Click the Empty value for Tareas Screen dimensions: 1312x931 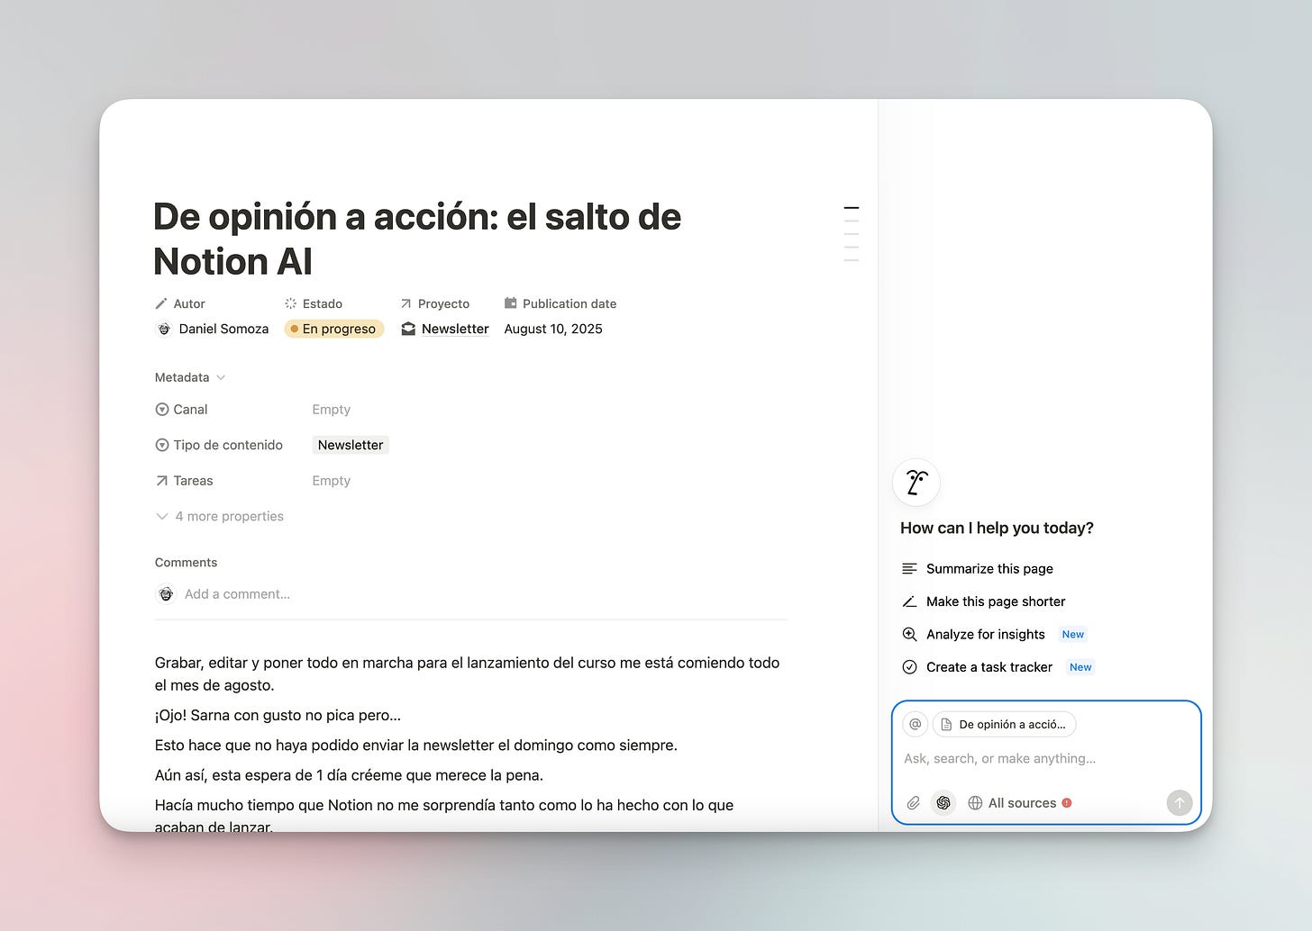[331, 481]
